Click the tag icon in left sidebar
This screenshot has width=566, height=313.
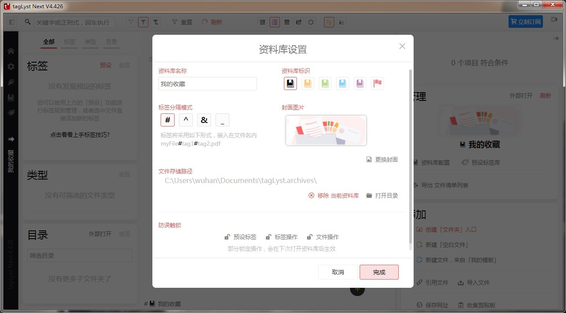tap(10, 113)
